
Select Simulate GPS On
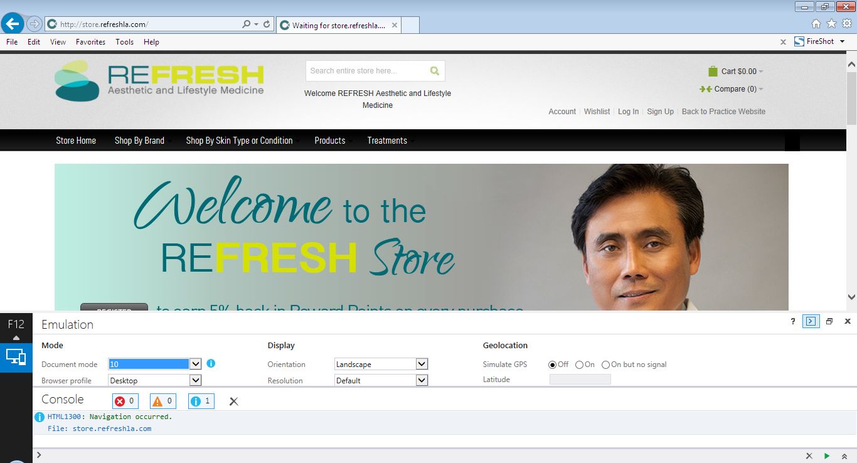point(580,365)
